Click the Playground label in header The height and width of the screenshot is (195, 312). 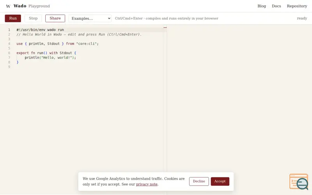(x=39, y=6)
